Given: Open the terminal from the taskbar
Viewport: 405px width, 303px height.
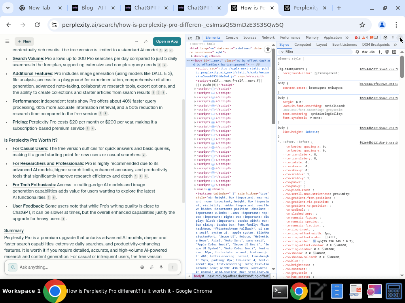Looking at the screenshot, I should point(280,291).
